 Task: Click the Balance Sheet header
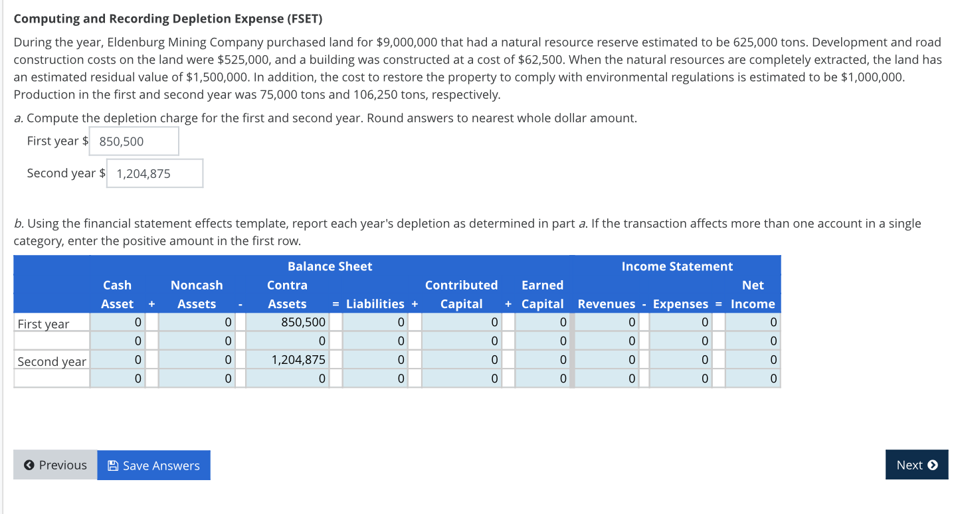pyautogui.click(x=330, y=266)
